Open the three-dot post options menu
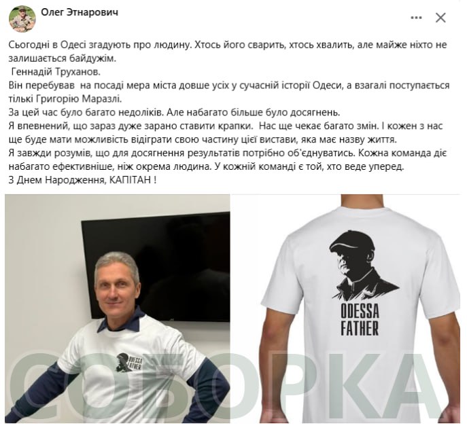Viewport: 467px width, 432px height. click(416, 18)
